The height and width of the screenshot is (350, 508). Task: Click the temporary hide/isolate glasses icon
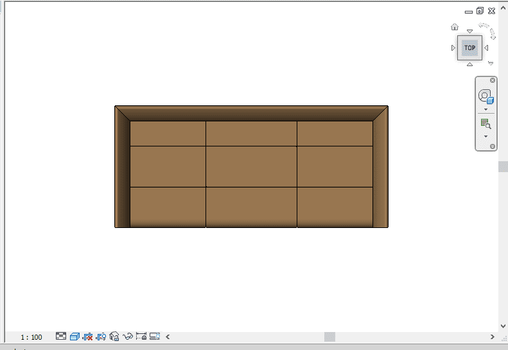pyautogui.click(x=128, y=336)
